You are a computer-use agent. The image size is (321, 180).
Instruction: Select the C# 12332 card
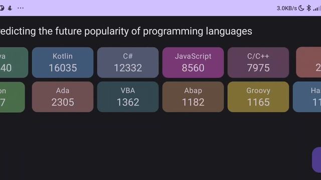pyautogui.click(x=128, y=62)
